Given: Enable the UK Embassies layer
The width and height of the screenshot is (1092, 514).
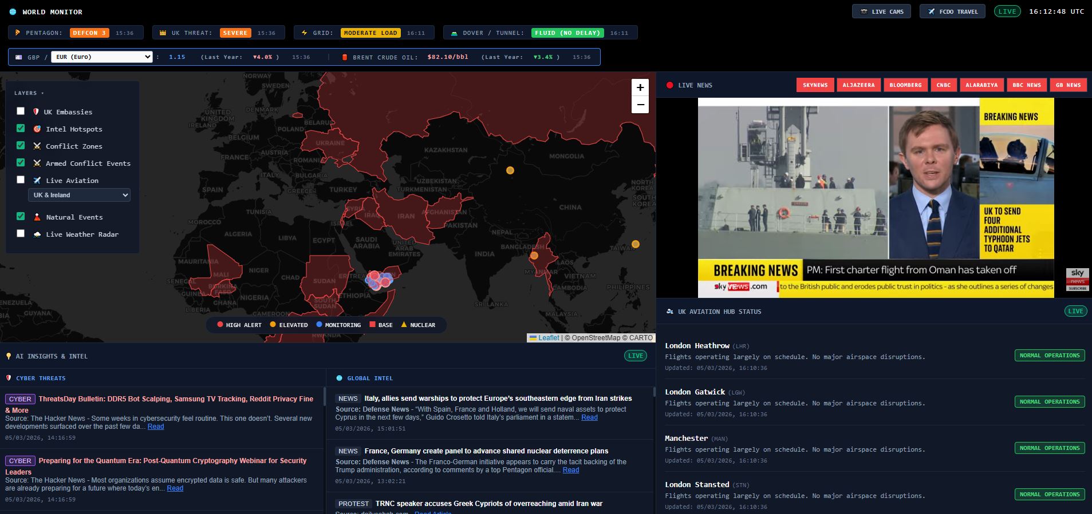Looking at the screenshot, I should (21, 111).
